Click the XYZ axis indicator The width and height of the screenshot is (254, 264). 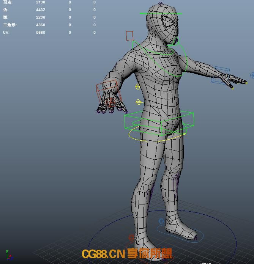point(9,255)
